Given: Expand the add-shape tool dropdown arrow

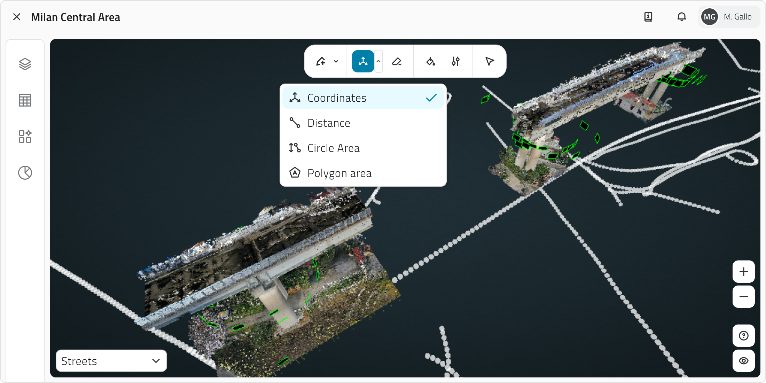Looking at the screenshot, I should [336, 62].
